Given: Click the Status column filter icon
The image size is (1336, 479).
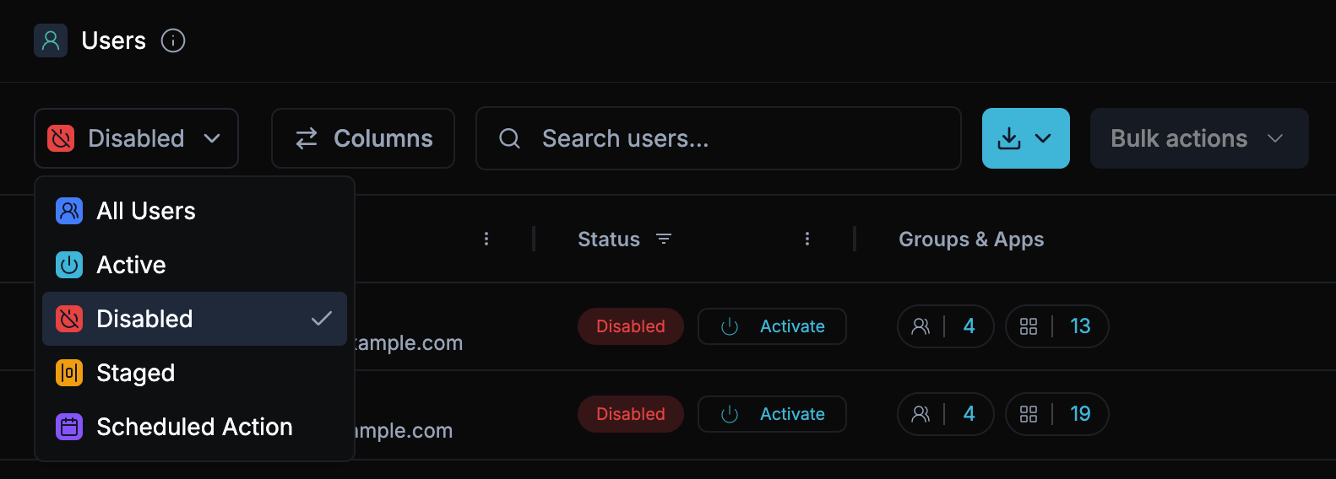Looking at the screenshot, I should pos(664,239).
